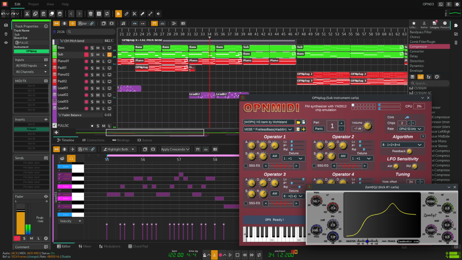Select the scissors cut tool
The width and height of the screenshot is (462, 260).
pos(134,14)
